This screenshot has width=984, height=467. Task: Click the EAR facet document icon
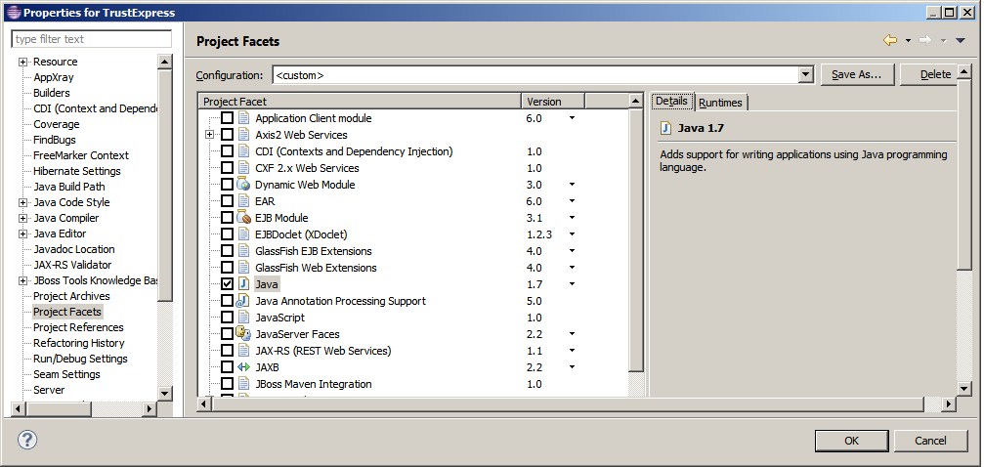pos(244,201)
